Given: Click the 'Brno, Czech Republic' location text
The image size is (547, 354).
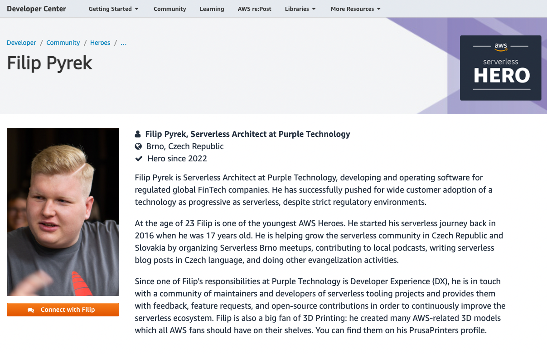Looking at the screenshot, I should (x=185, y=146).
